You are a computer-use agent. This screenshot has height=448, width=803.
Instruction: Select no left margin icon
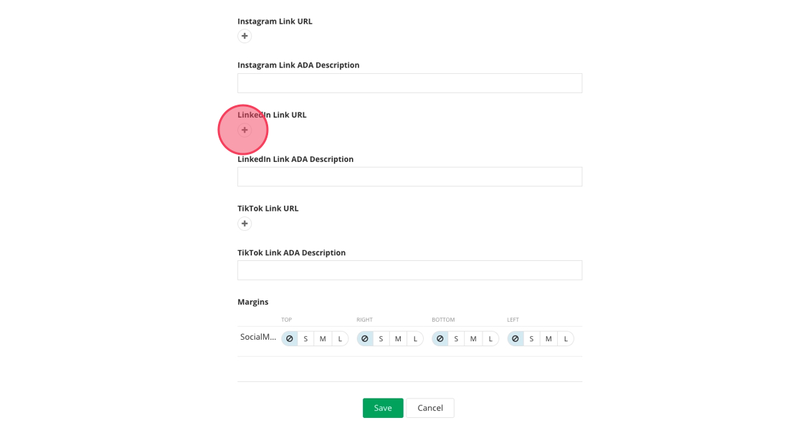[515, 338]
